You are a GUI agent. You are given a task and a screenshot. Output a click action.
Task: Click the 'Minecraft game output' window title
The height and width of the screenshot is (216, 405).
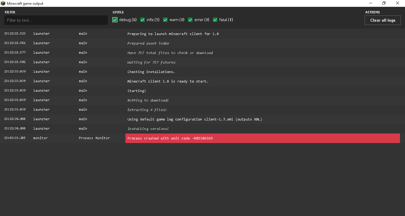click(25, 4)
